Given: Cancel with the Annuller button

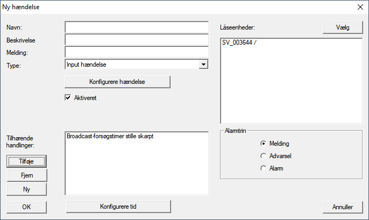Looking at the screenshot, I should pos(342,207).
